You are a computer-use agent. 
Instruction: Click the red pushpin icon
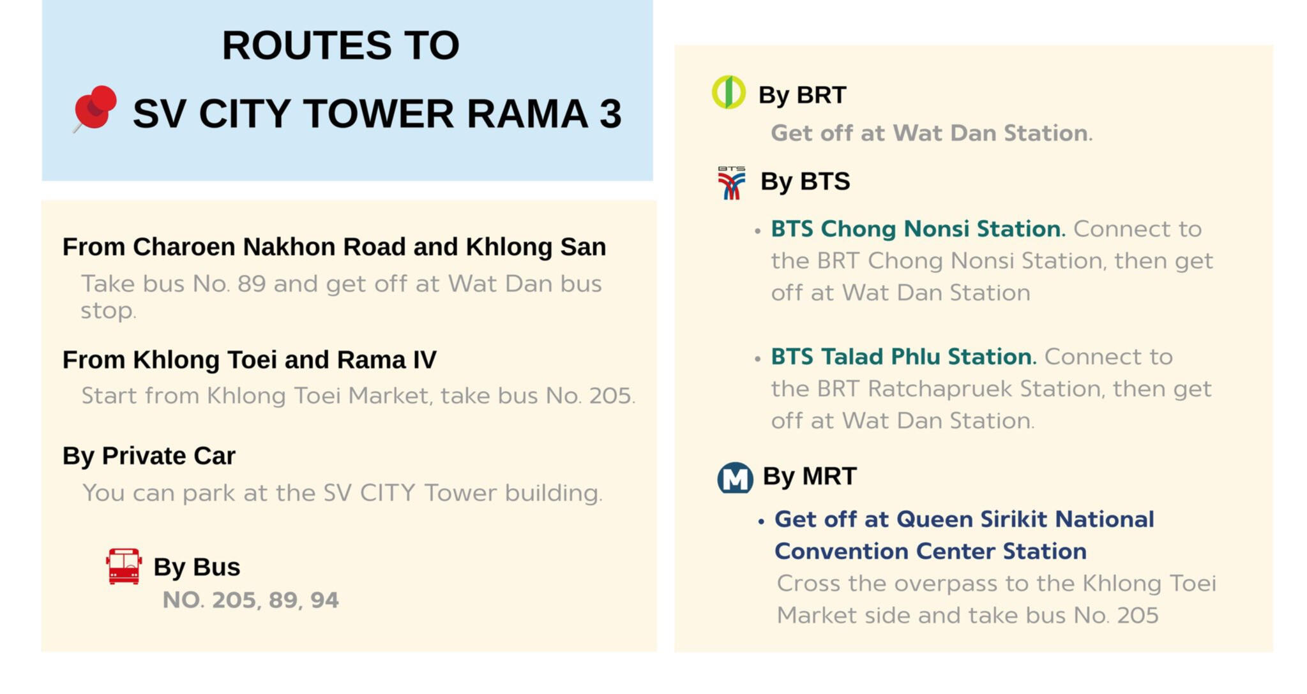(x=96, y=108)
